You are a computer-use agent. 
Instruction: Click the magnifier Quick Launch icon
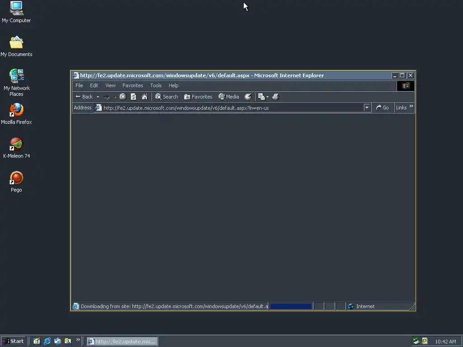coord(68,341)
